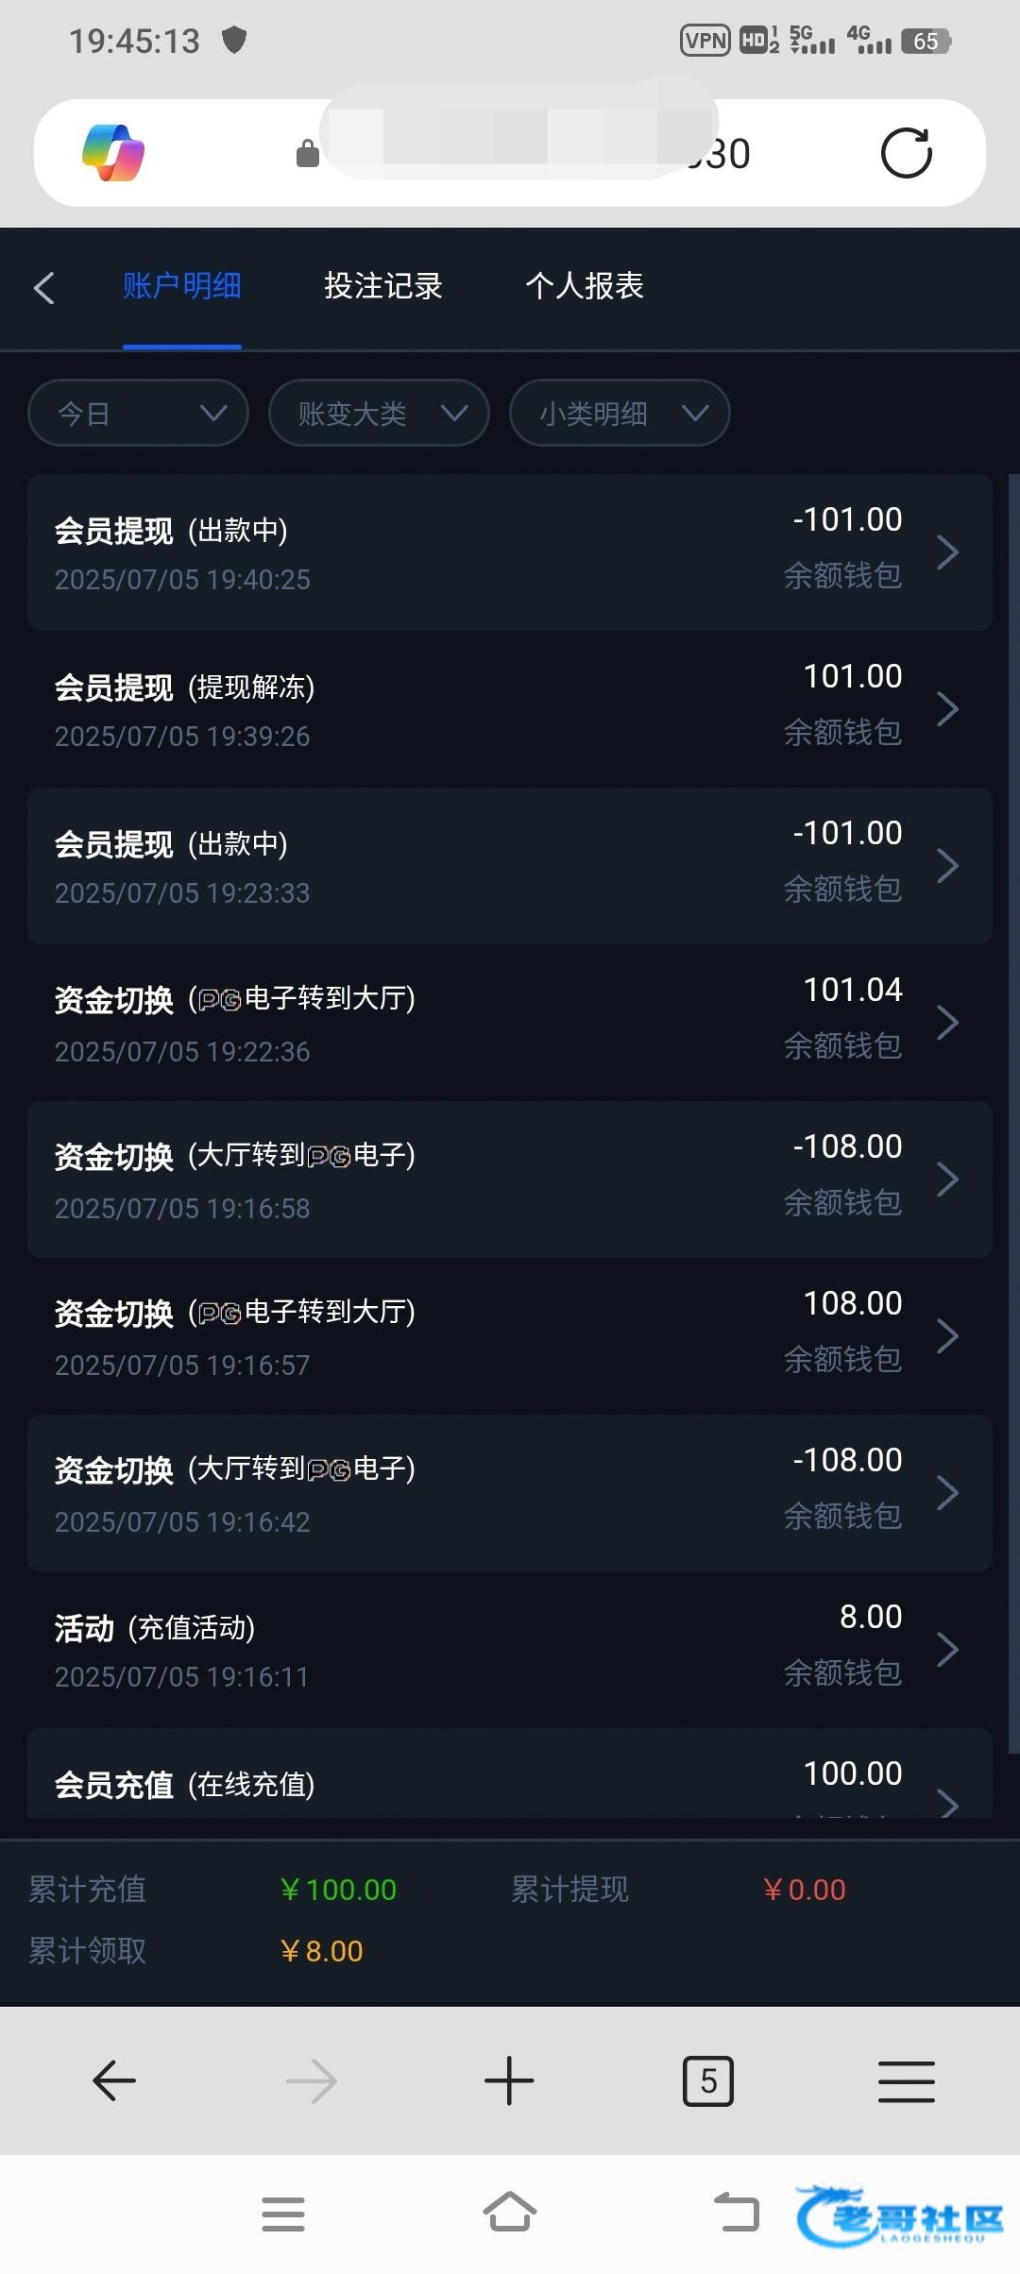
Task: Open a new tab with plus icon
Action: click(x=509, y=2080)
